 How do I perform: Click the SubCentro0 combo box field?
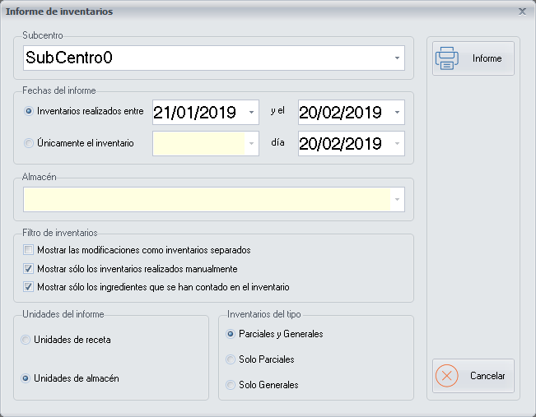tap(214, 58)
